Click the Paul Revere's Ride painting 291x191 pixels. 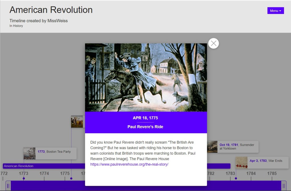(146, 77)
